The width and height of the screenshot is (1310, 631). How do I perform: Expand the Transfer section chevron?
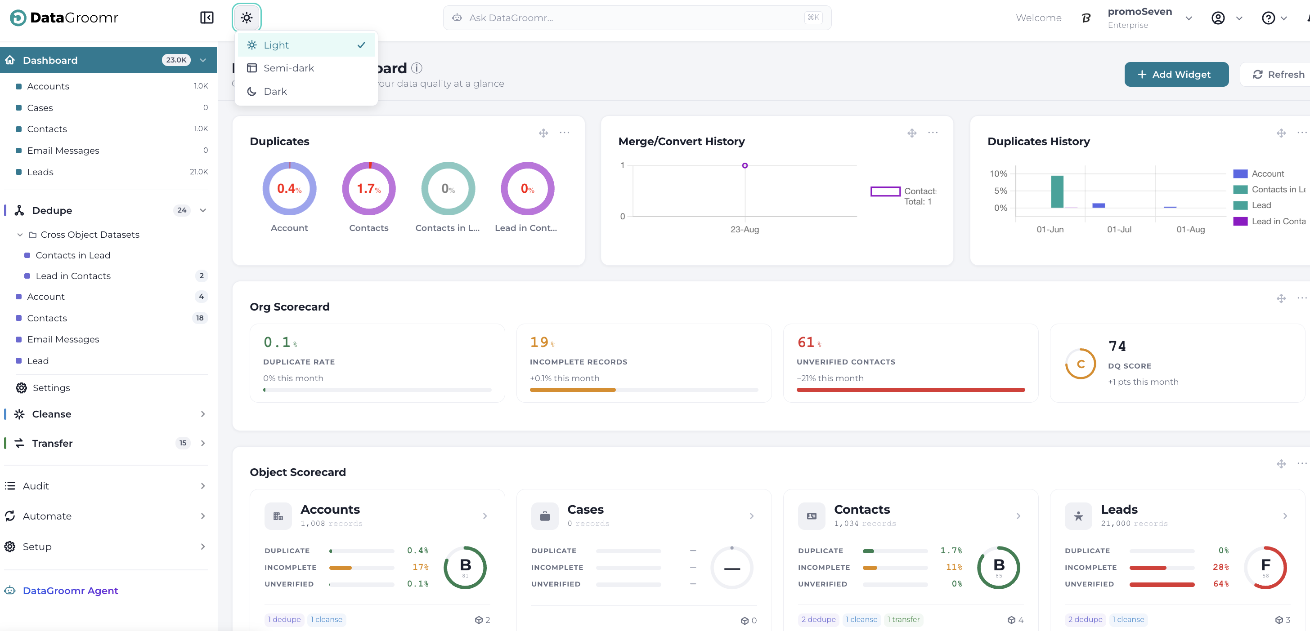point(203,443)
